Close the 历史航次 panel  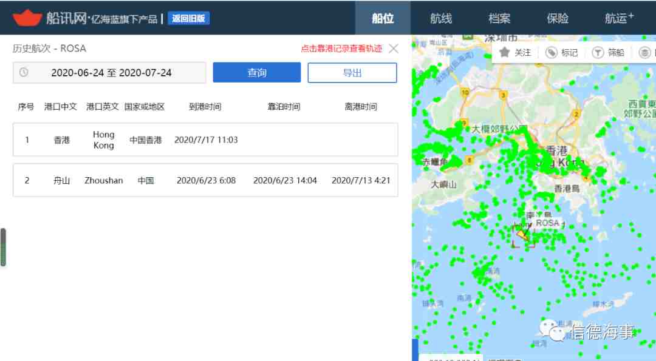393,49
